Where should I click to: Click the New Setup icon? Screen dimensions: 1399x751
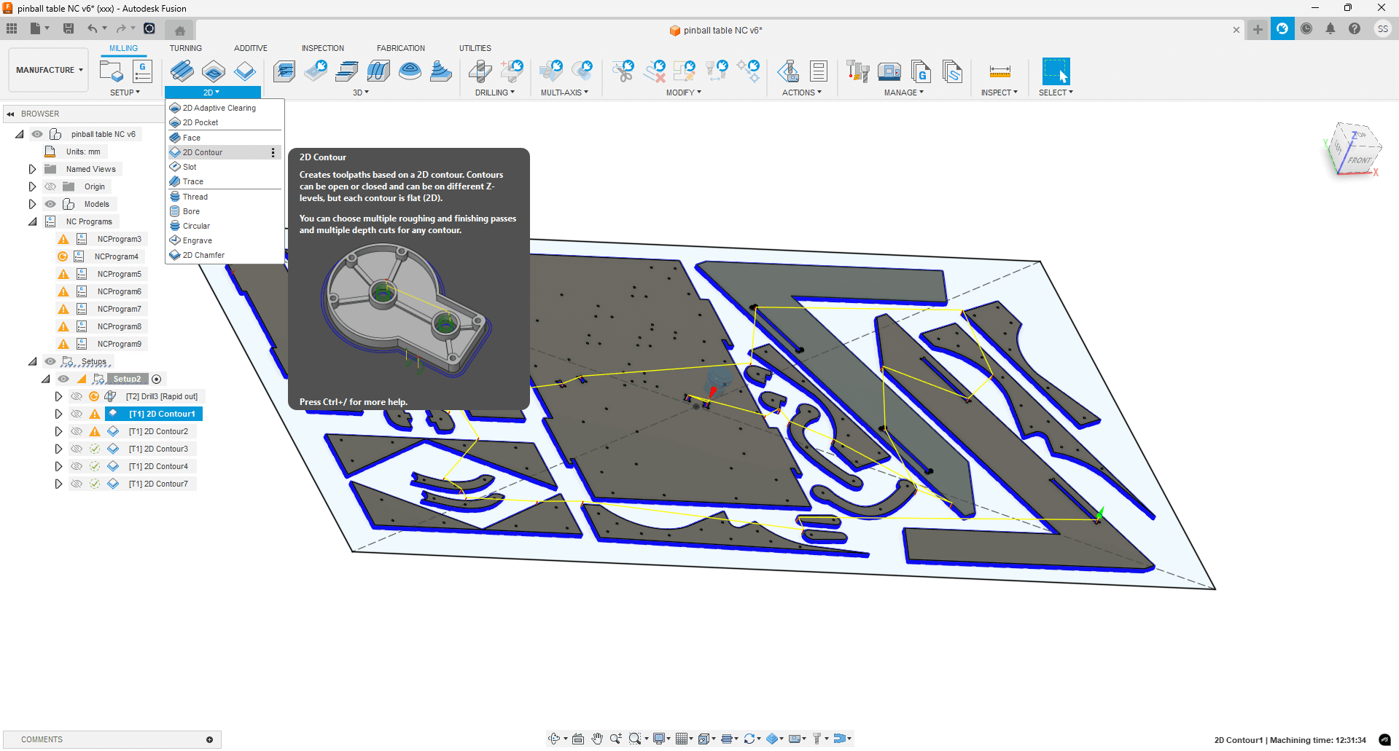pos(111,71)
